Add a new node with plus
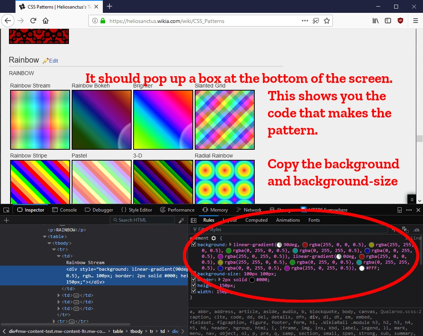 coord(7,220)
